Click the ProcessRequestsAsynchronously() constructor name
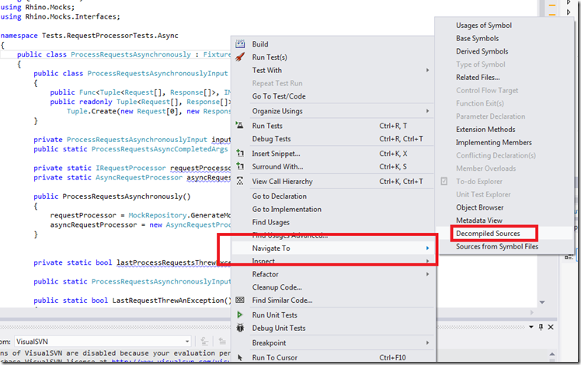 click(127, 196)
